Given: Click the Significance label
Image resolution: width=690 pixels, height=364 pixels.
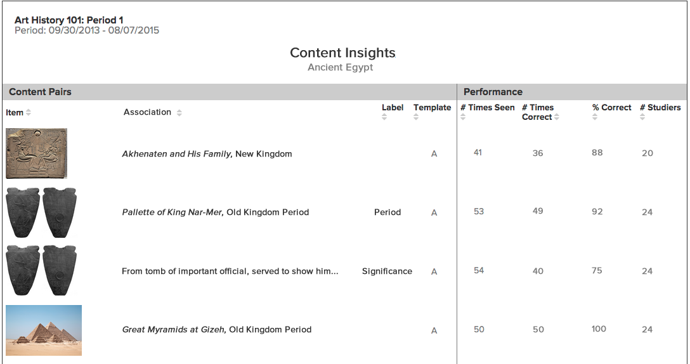Looking at the screenshot, I should click(x=387, y=271).
